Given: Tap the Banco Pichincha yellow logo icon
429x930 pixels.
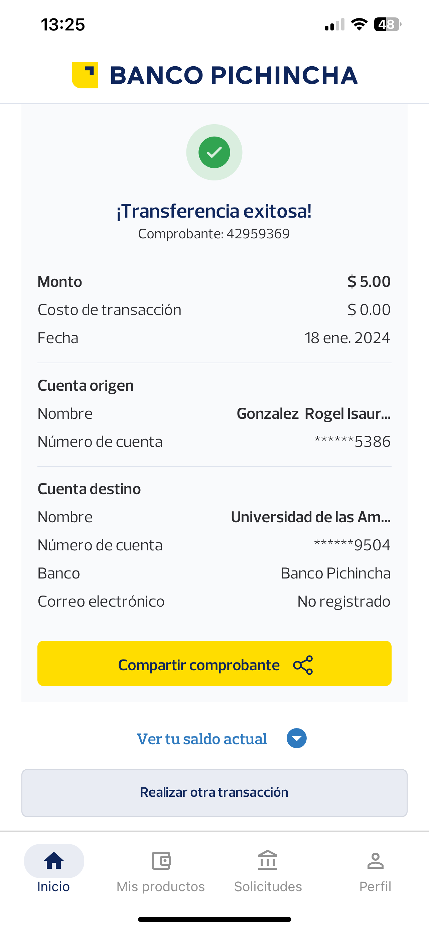Looking at the screenshot, I should pos(85,75).
